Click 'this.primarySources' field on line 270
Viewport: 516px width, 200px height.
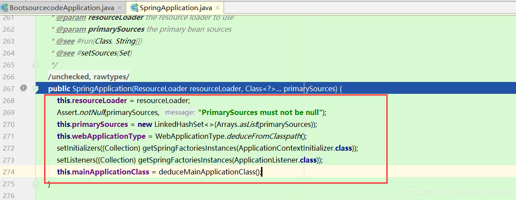(x=93, y=124)
